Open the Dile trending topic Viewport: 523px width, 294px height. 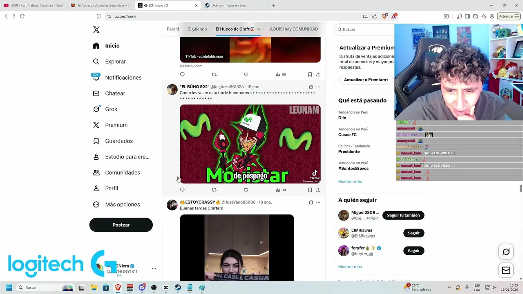point(342,118)
